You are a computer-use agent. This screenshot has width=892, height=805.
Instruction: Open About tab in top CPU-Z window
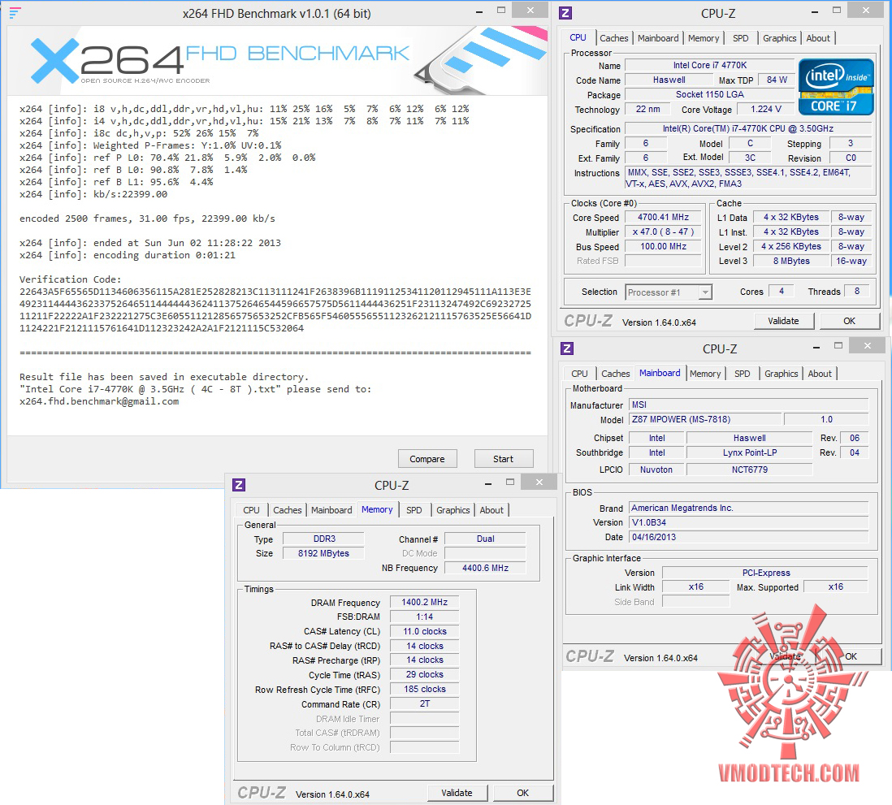818,38
